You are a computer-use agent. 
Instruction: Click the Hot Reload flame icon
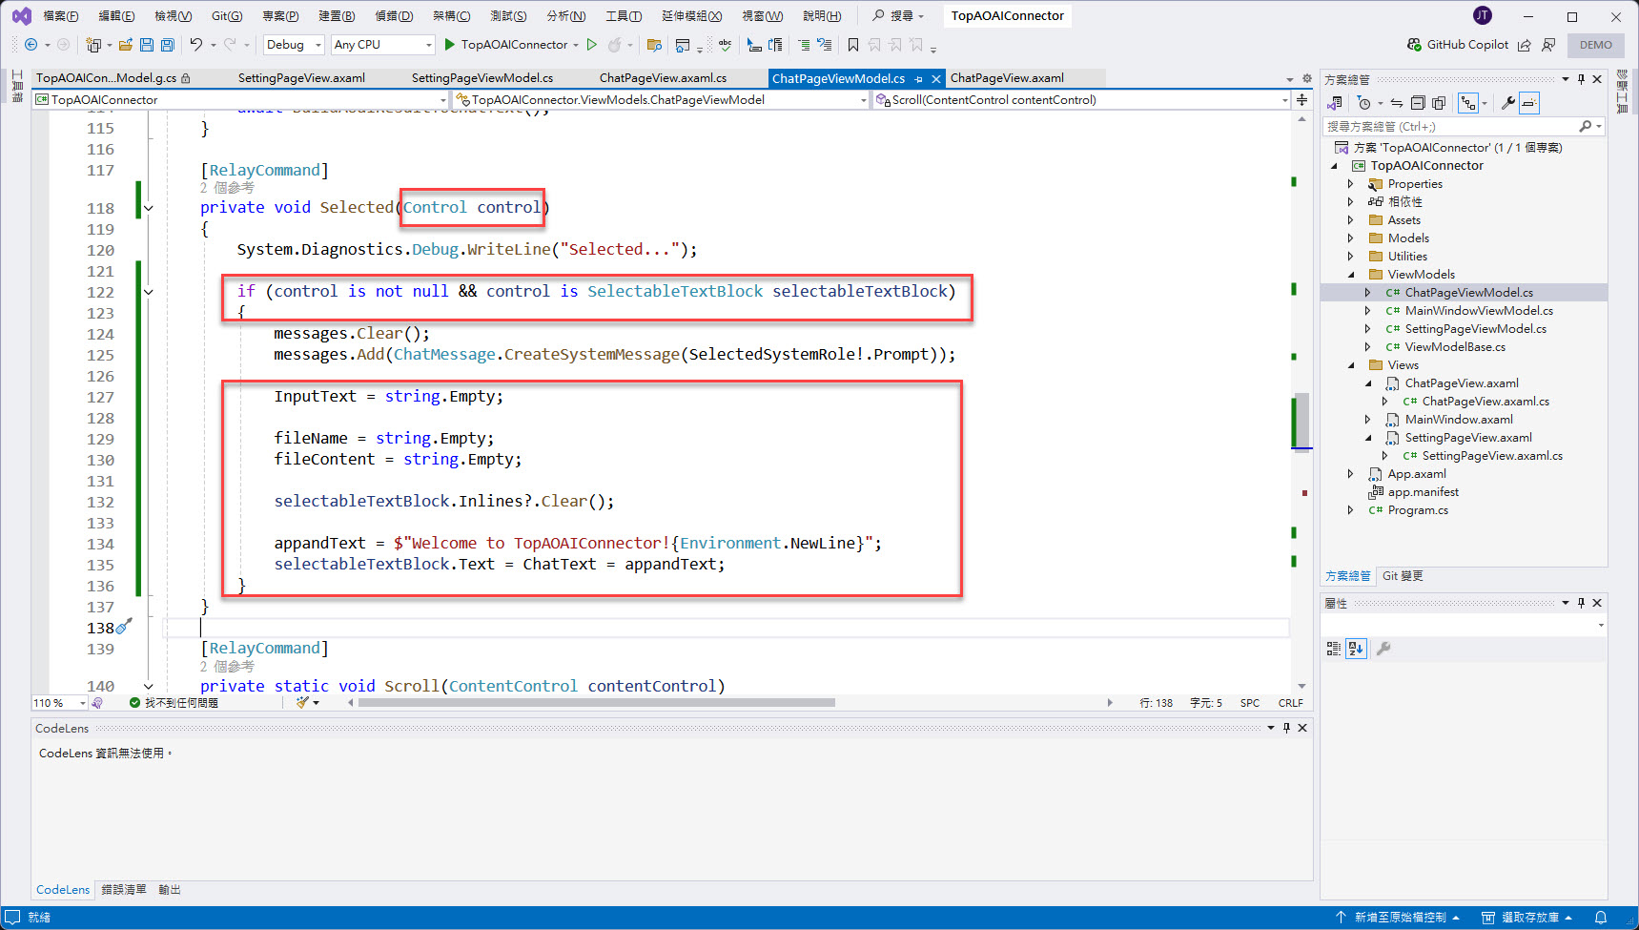point(615,45)
